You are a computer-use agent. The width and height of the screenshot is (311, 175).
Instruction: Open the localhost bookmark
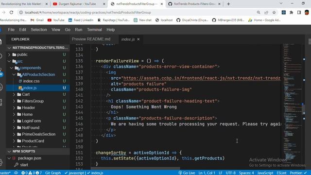pos(164,20)
